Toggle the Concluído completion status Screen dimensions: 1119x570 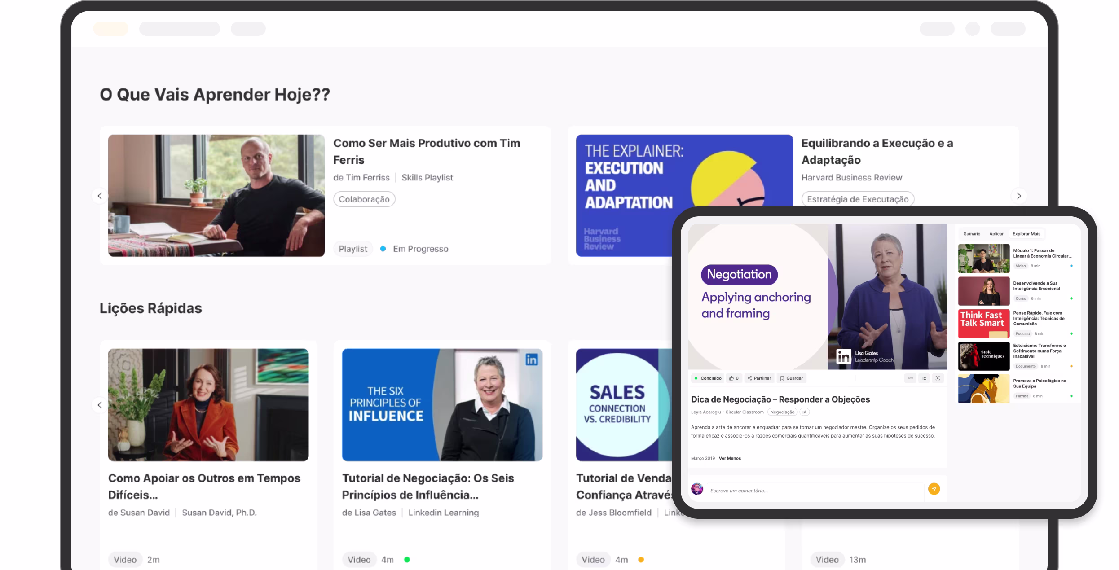[x=708, y=378]
